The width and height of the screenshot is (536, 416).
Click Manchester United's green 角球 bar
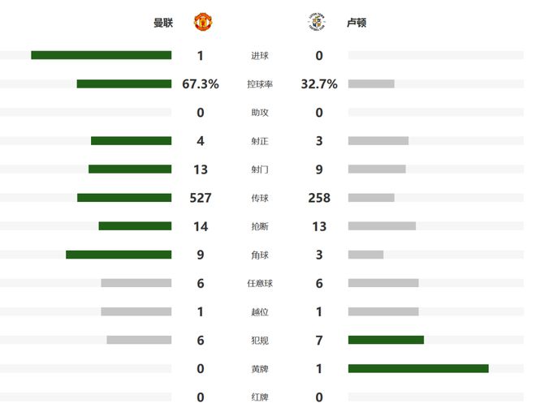pyautogui.click(x=119, y=255)
